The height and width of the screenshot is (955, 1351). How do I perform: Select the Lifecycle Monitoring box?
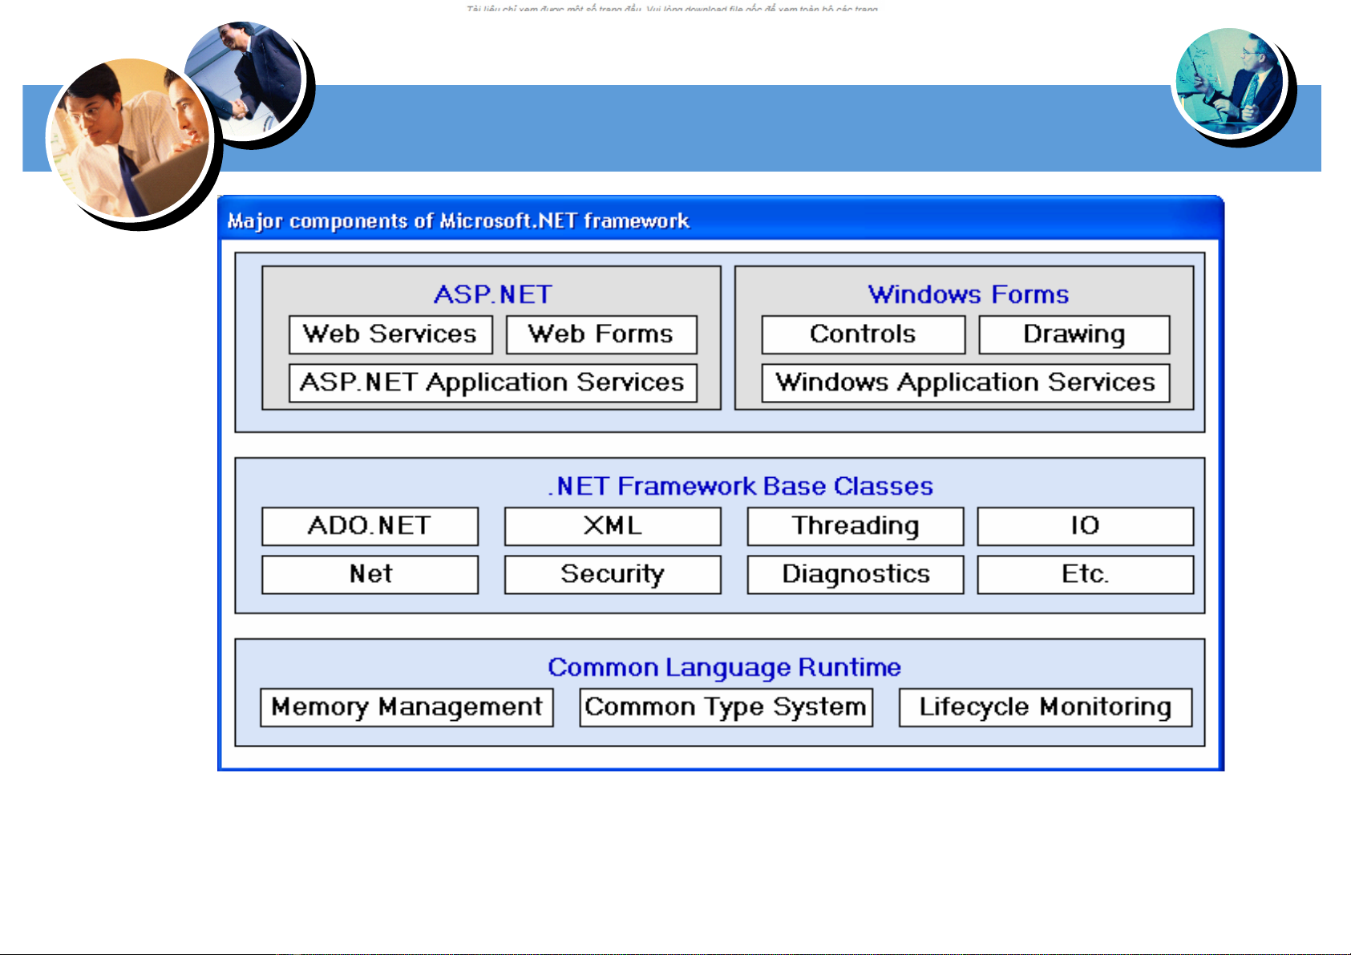[1045, 707]
